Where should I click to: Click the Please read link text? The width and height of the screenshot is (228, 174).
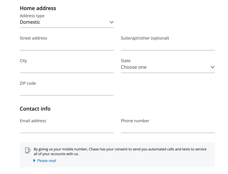46,161
